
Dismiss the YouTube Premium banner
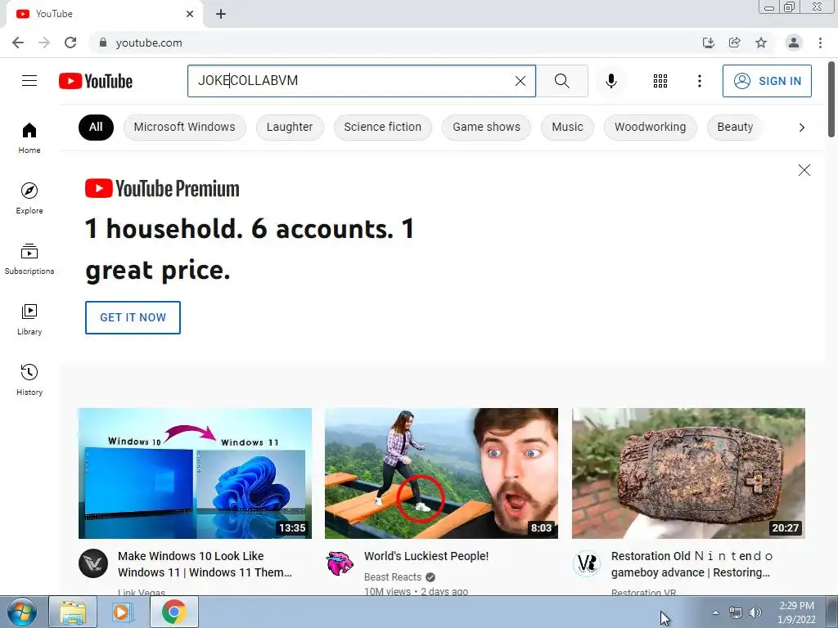[x=804, y=170]
